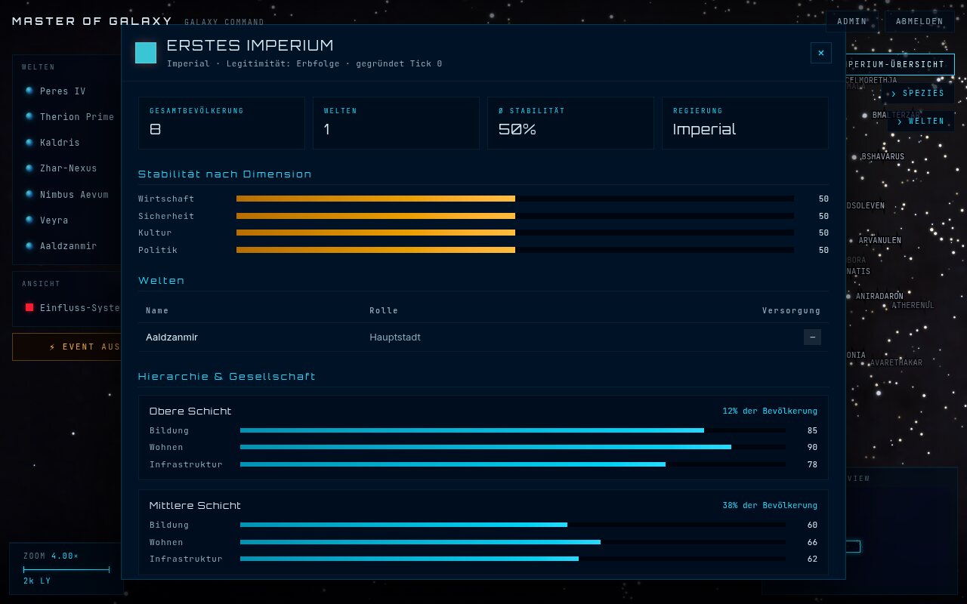Select Therion Prime planet icon
The height and width of the screenshot is (604, 967).
tap(29, 116)
